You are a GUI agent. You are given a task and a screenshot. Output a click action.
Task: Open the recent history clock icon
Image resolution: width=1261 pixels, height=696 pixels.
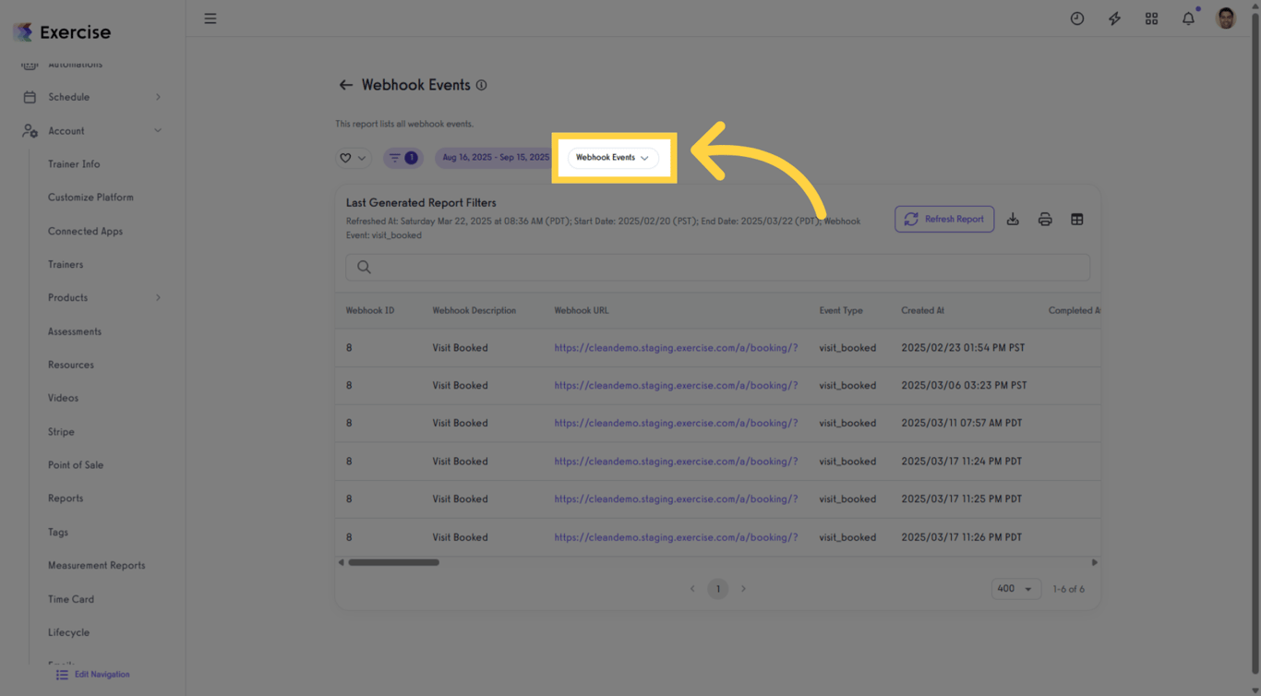[1077, 18]
